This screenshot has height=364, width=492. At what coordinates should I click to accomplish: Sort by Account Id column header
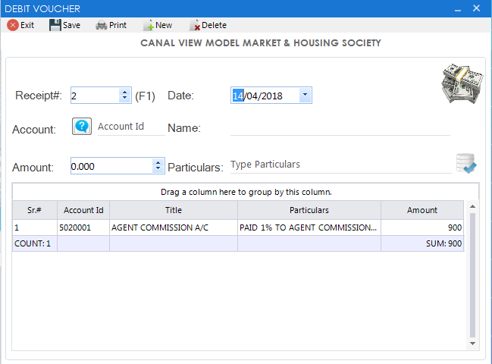83,210
